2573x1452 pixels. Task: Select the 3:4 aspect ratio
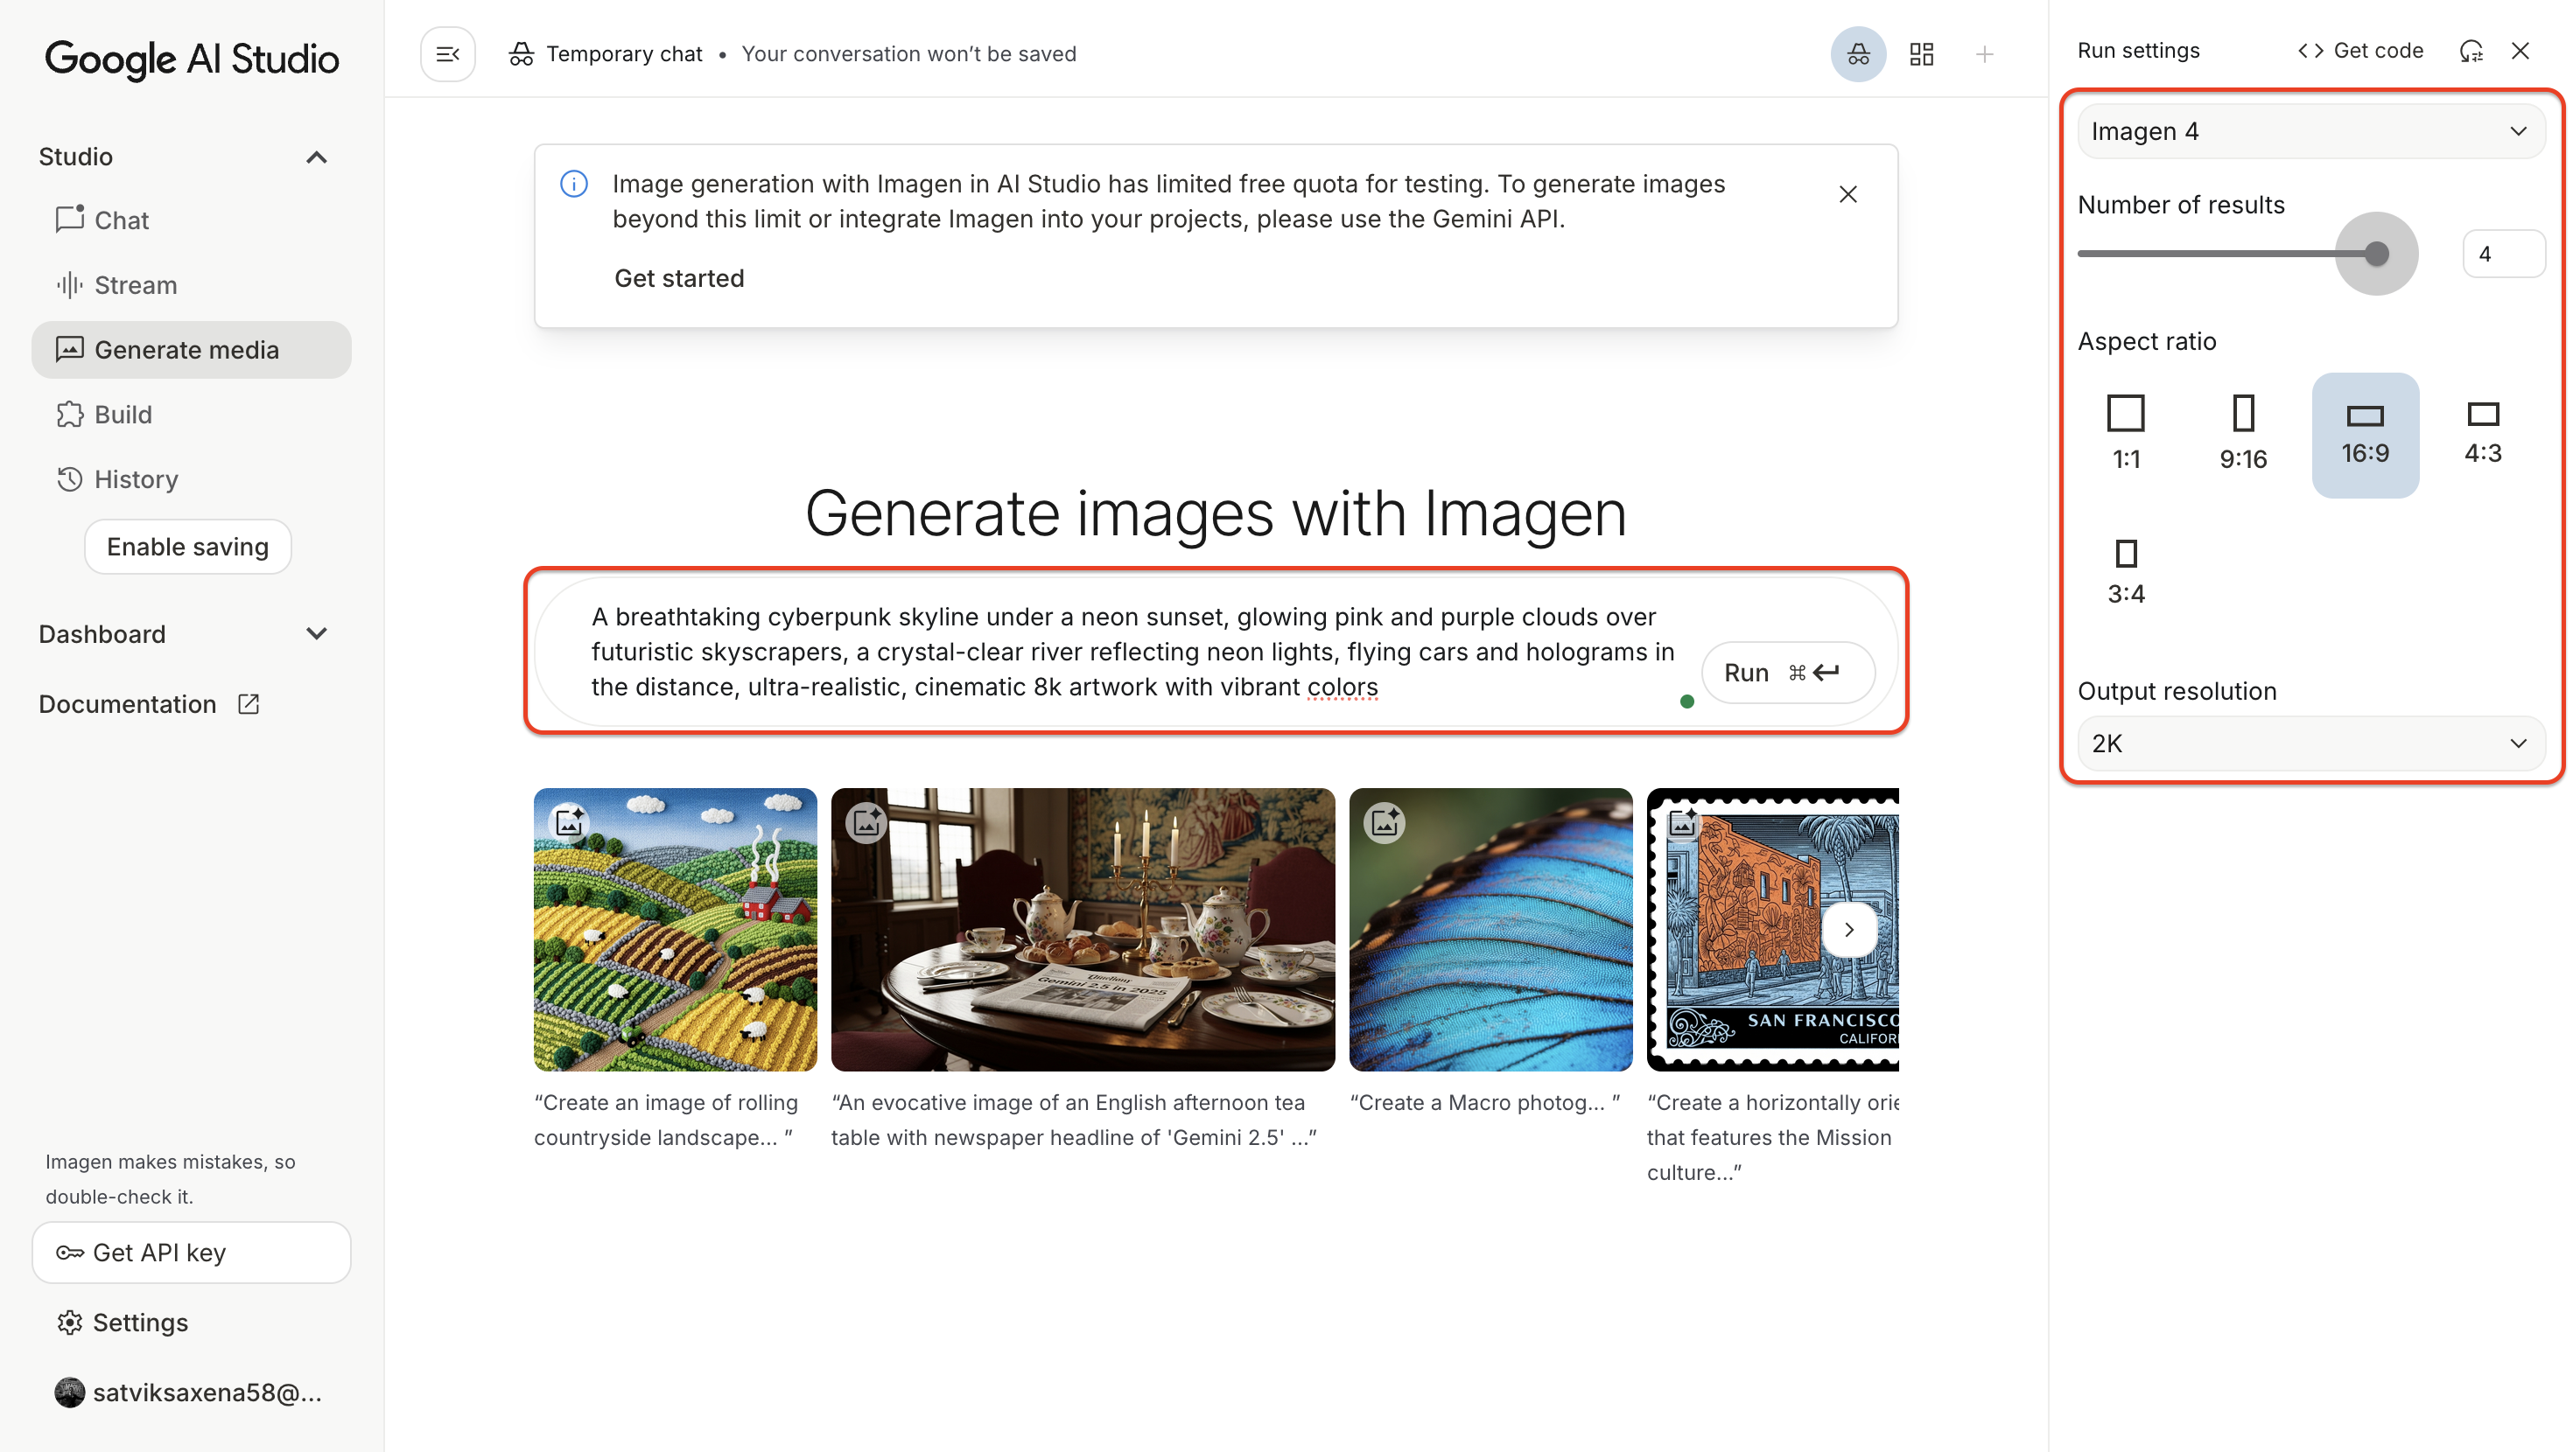click(2126, 572)
